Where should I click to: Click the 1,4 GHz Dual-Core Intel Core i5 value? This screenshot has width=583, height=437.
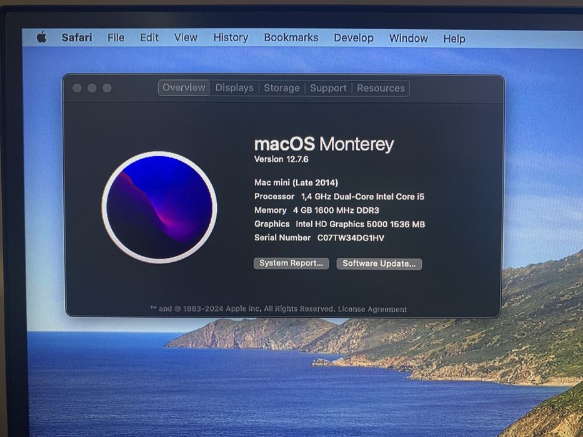[362, 197]
